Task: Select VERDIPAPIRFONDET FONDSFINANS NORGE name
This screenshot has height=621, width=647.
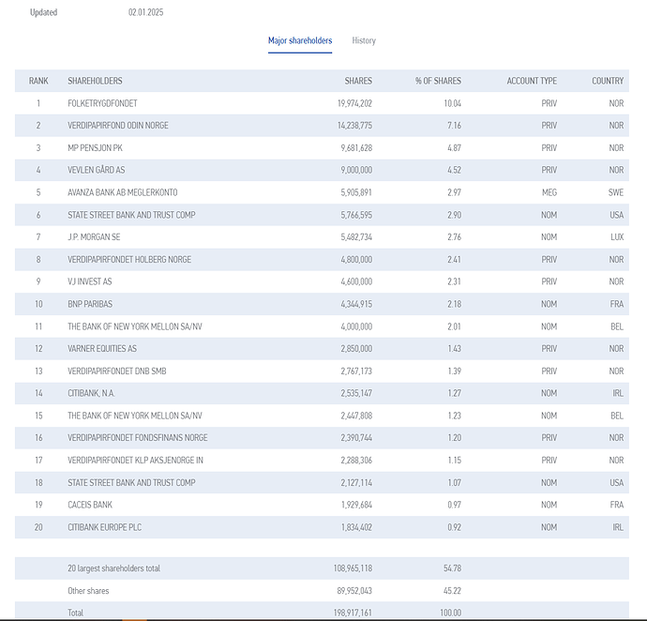Action: pyautogui.click(x=138, y=438)
